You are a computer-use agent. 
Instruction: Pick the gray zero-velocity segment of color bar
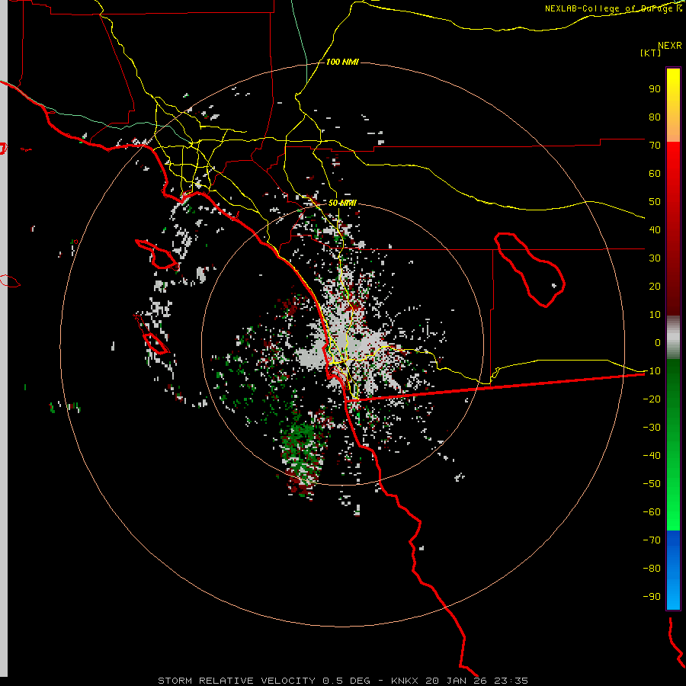(673, 338)
